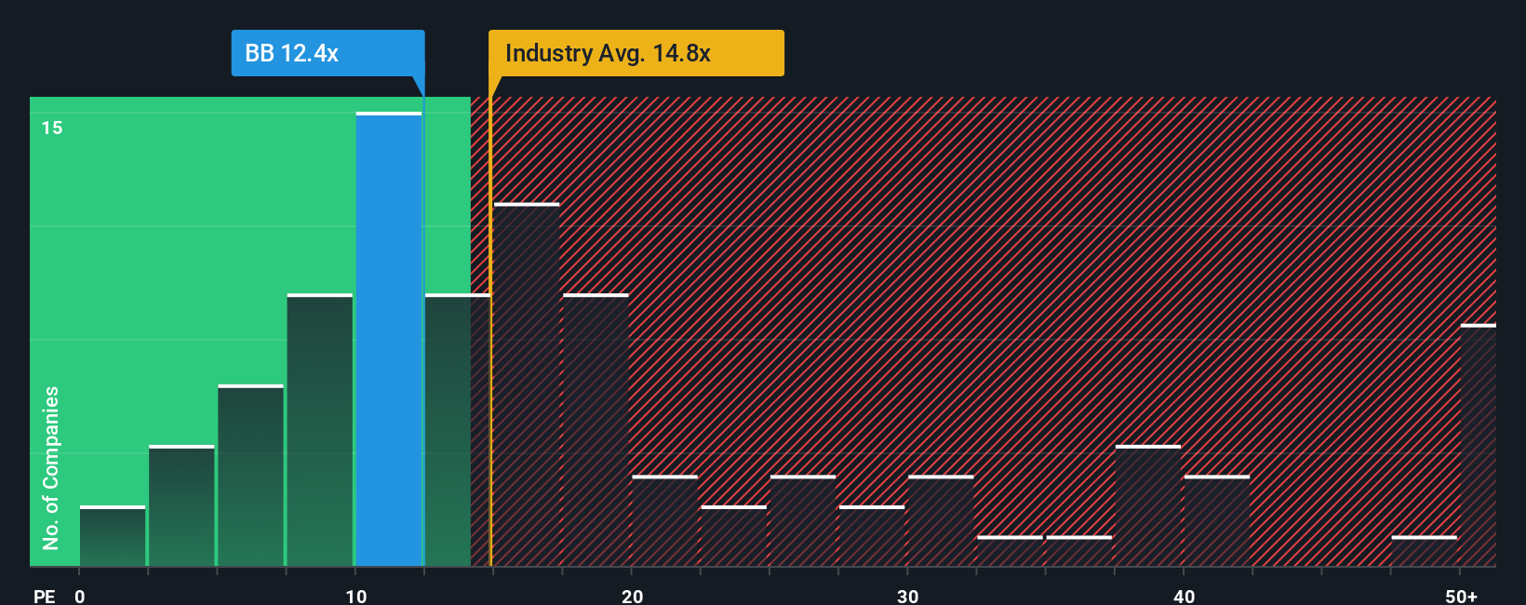Viewport: 1526px width, 605px height.
Task: Select the second green bar from the left
Action: [x=181, y=505]
